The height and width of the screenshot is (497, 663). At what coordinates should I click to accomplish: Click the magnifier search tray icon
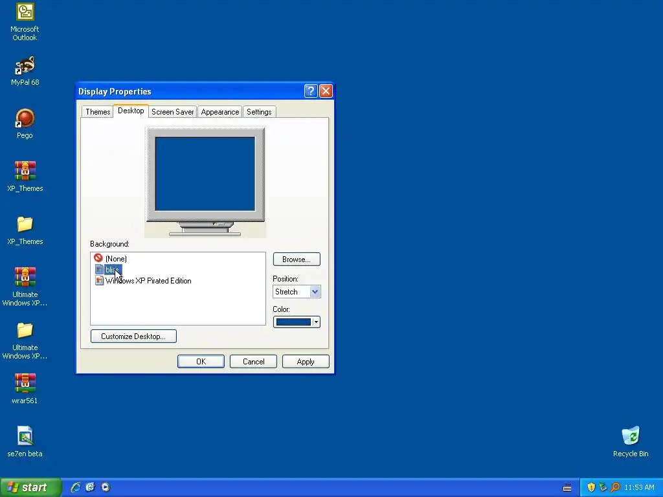pos(615,487)
